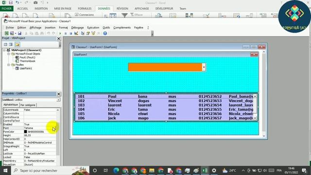Open the Compléments menu
This screenshot has width=311, height=175.
tap(122, 28)
